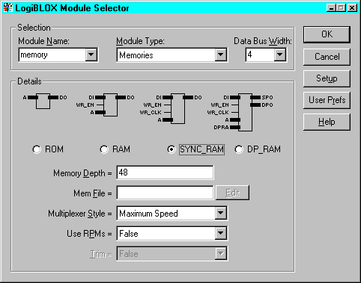Click the RAM schematic symbol diagram

coord(105,105)
